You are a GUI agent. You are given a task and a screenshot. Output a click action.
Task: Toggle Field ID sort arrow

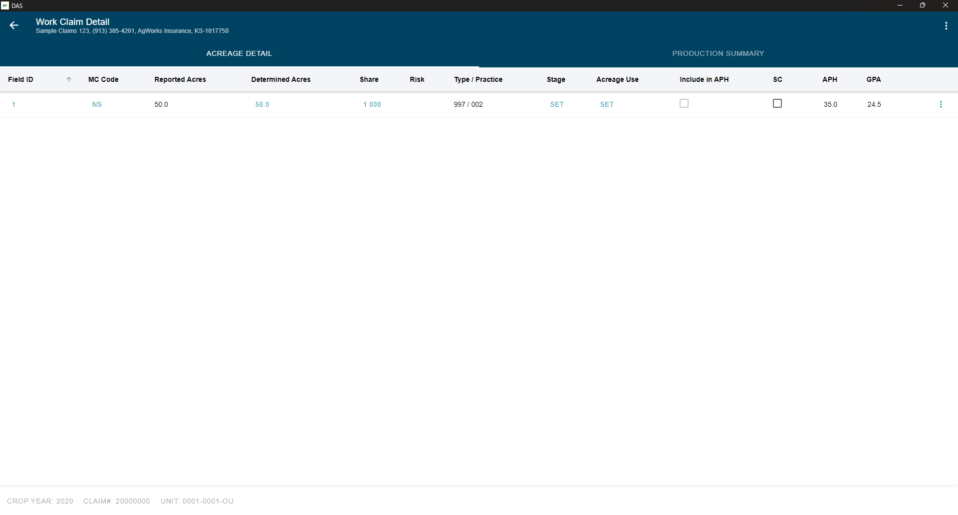click(69, 79)
